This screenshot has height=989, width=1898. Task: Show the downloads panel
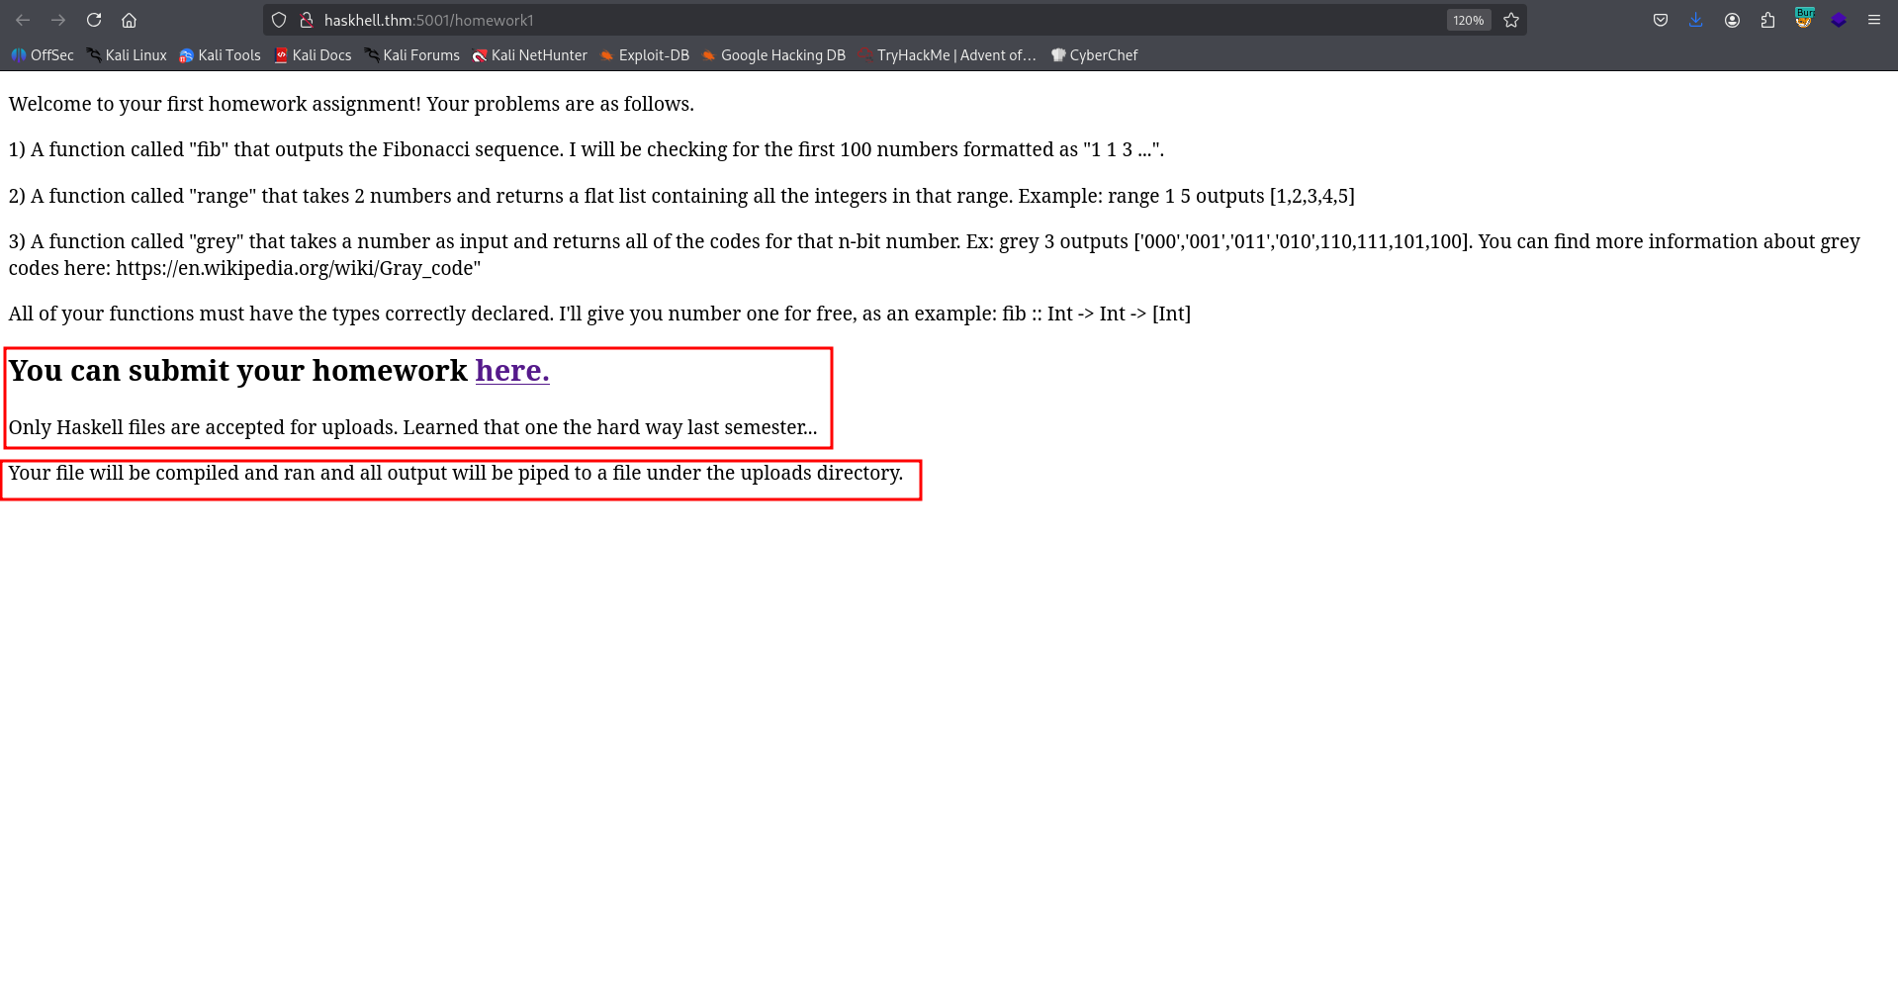[x=1696, y=20]
